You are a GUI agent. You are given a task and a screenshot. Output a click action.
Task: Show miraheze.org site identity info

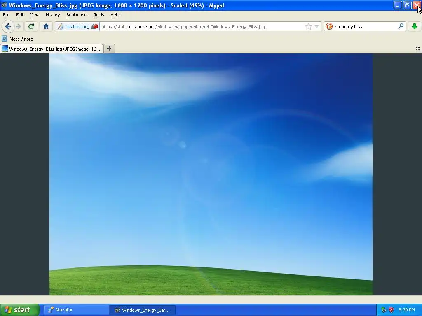tap(74, 27)
